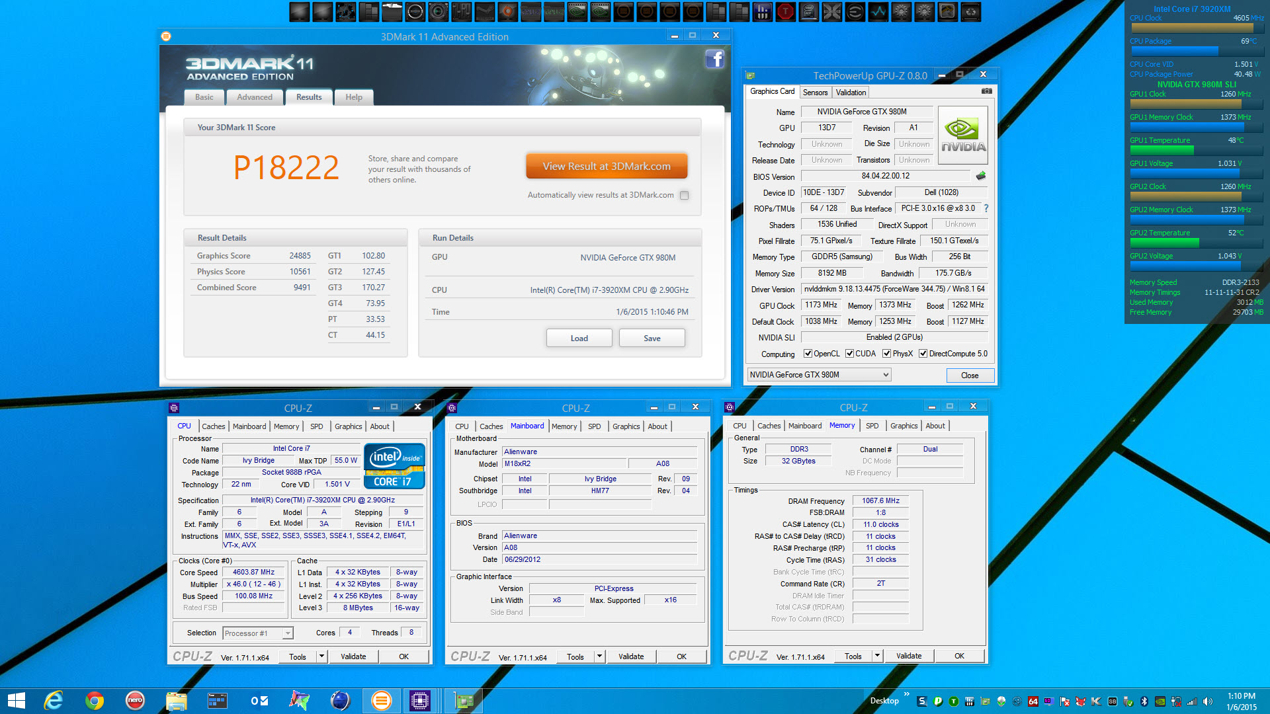Switch to the Basic tab in 3DMark
1270x714 pixels.
[204, 97]
